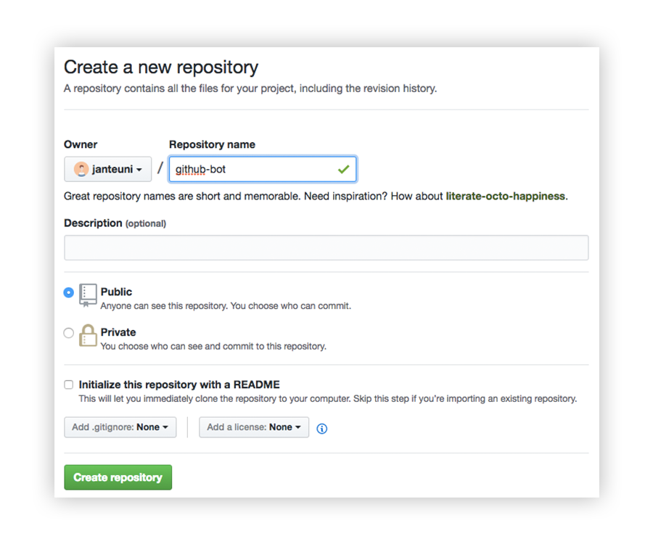
Task: Enable Initialize this repository with a README
Action: [x=68, y=384]
